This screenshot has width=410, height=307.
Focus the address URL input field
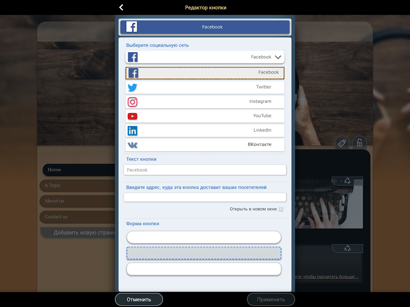click(x=205, y=197)
